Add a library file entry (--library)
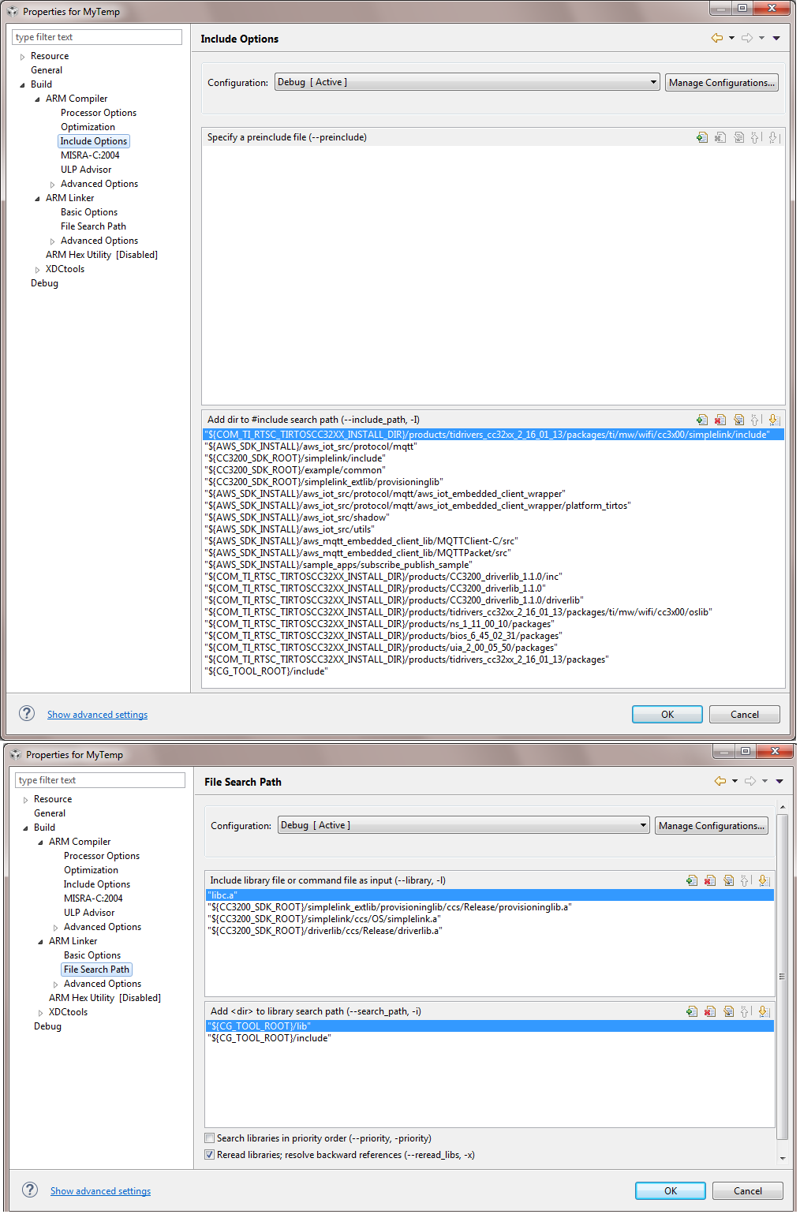The image size is (800, 1218). (692, 880)
